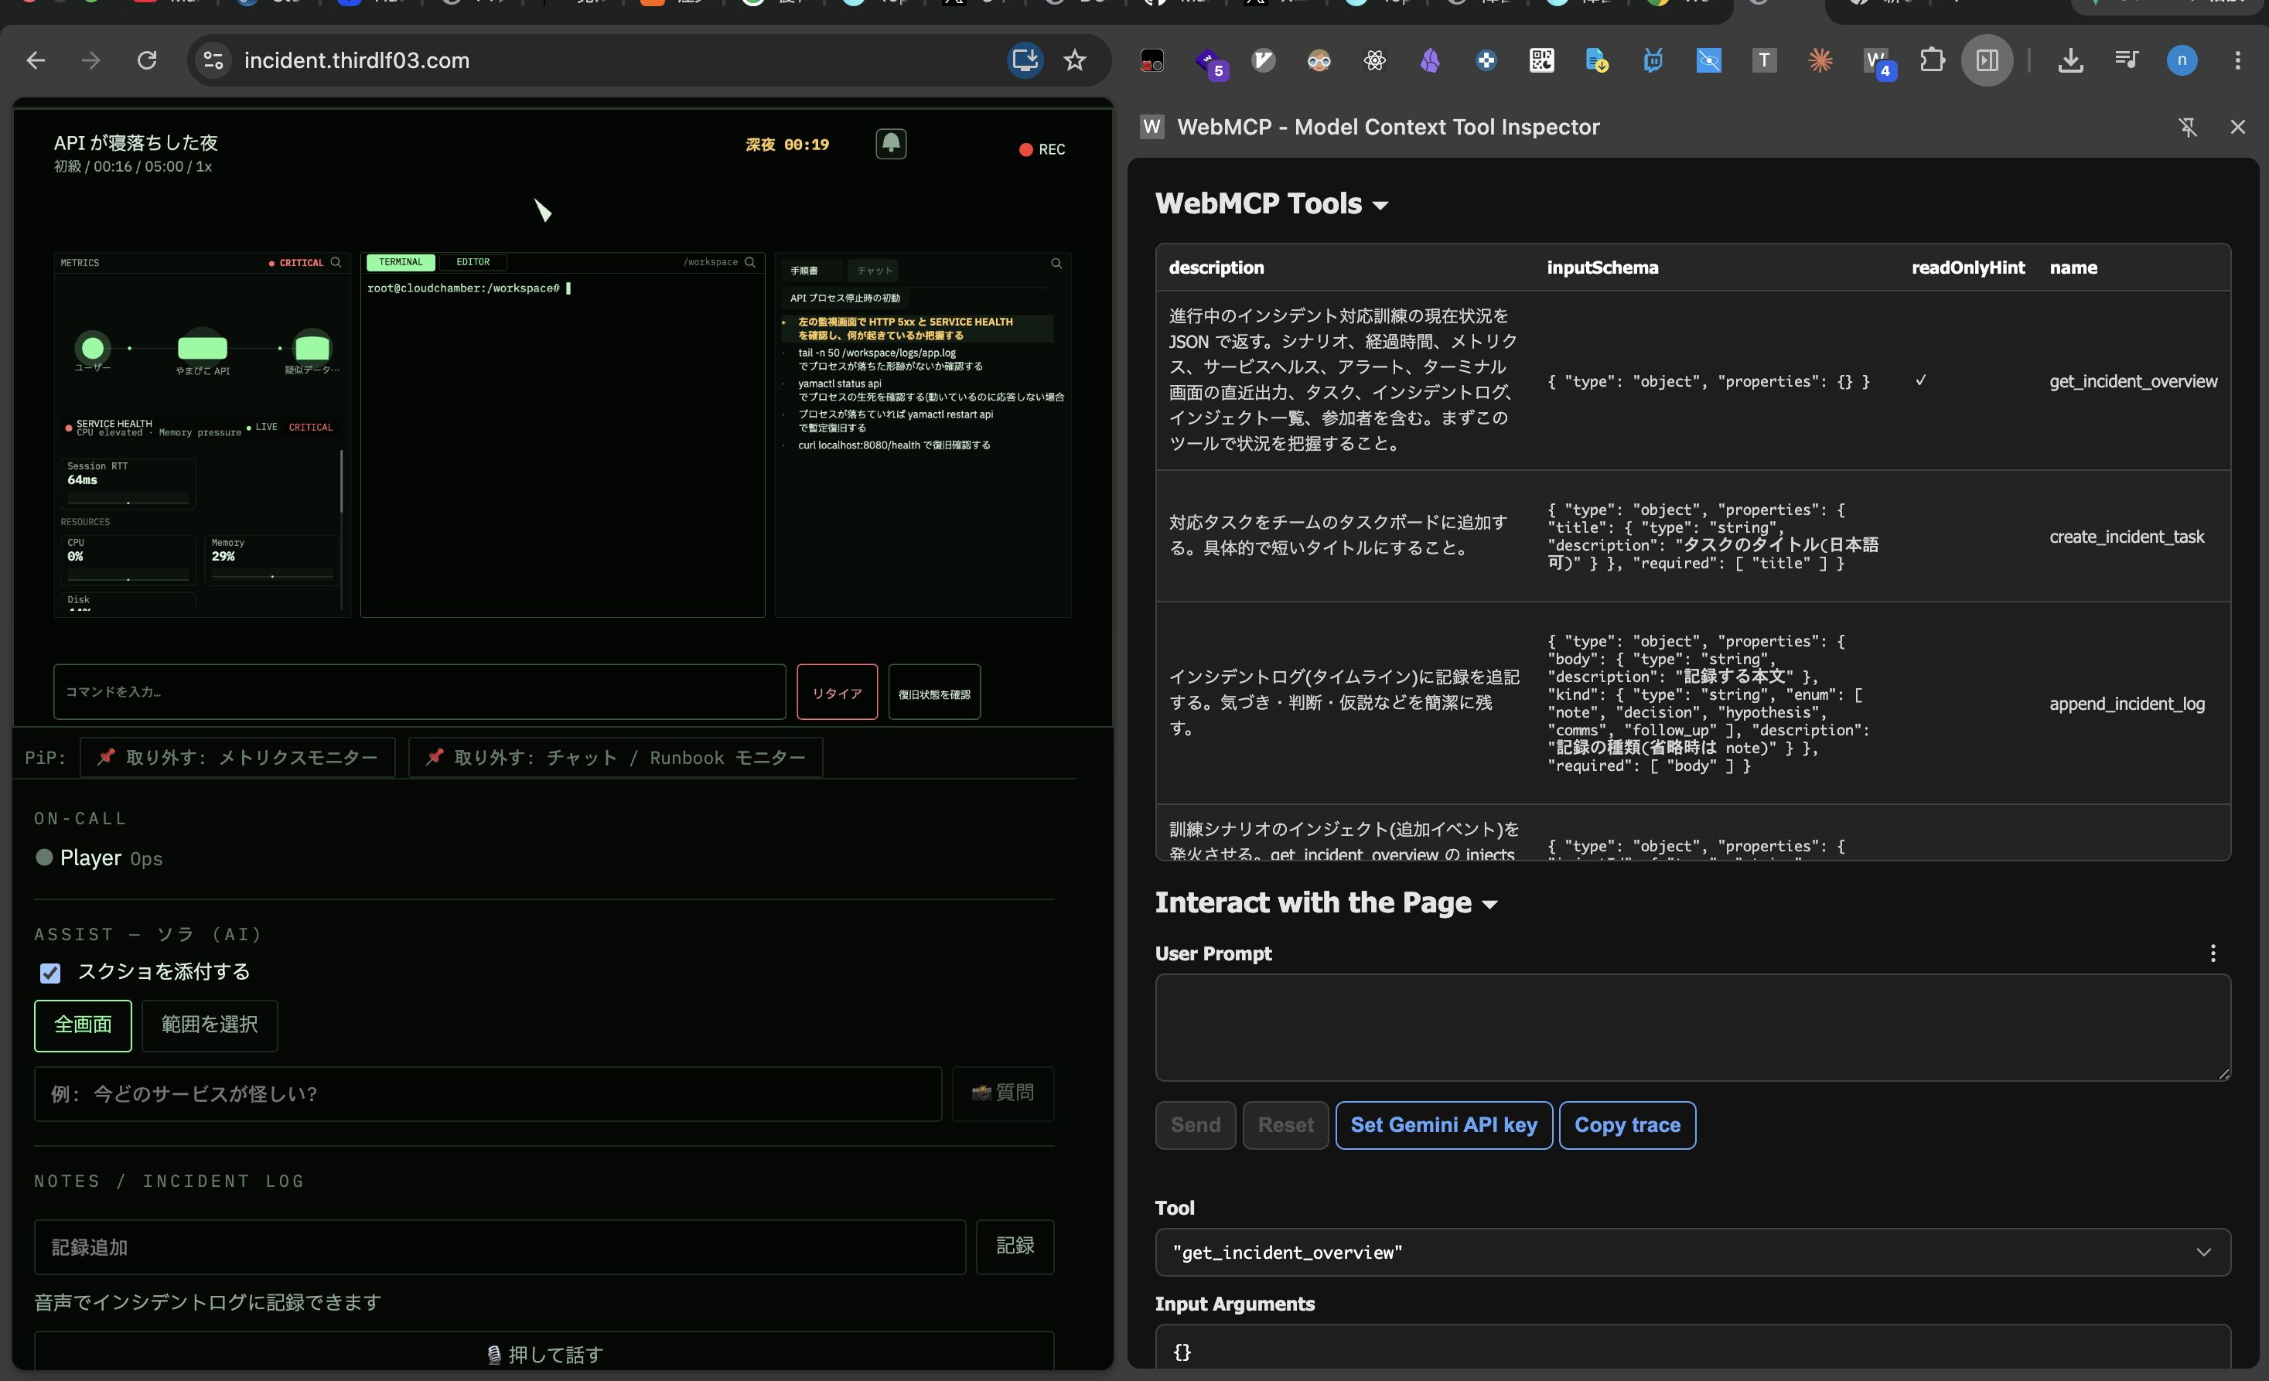
Task: Click the Set Gemini API key button
Action: pos(1443,1125)
